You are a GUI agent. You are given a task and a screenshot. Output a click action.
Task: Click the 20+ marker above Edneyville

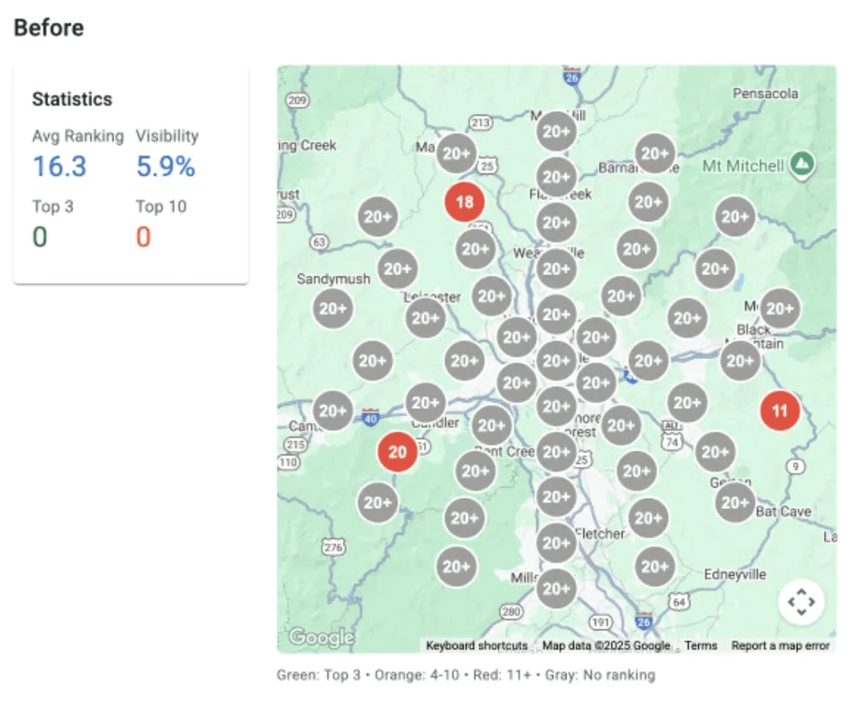654,566
